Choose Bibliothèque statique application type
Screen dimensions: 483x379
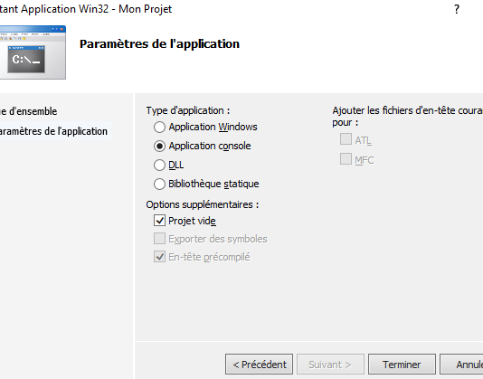click(x=159, y=184)
